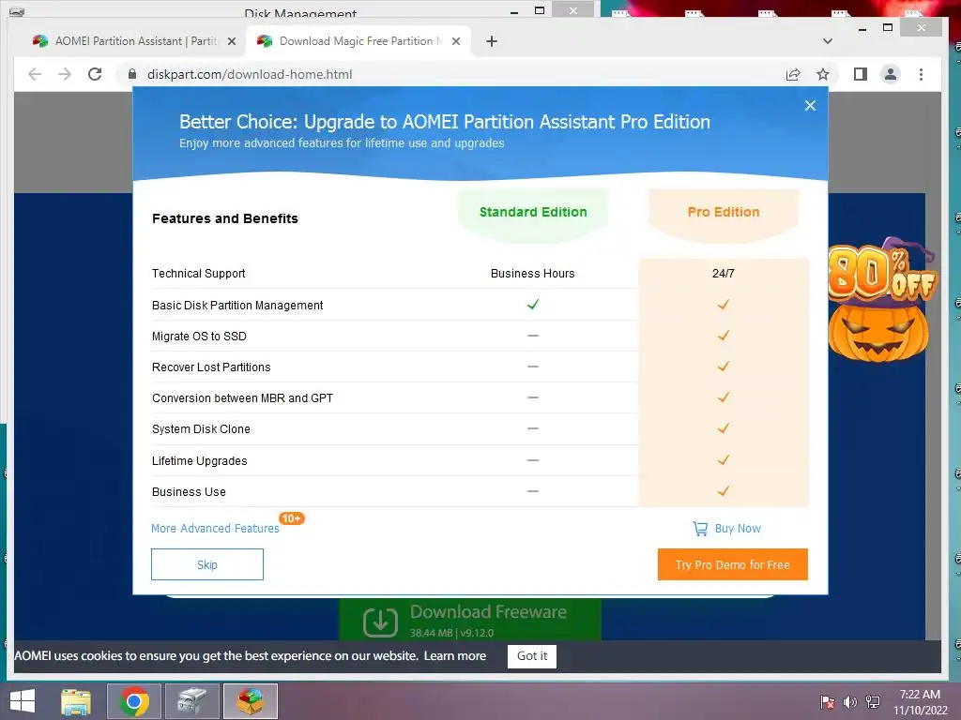Click Try Pro Demo for Free
The image size is (961, 720).
(732, 564)
